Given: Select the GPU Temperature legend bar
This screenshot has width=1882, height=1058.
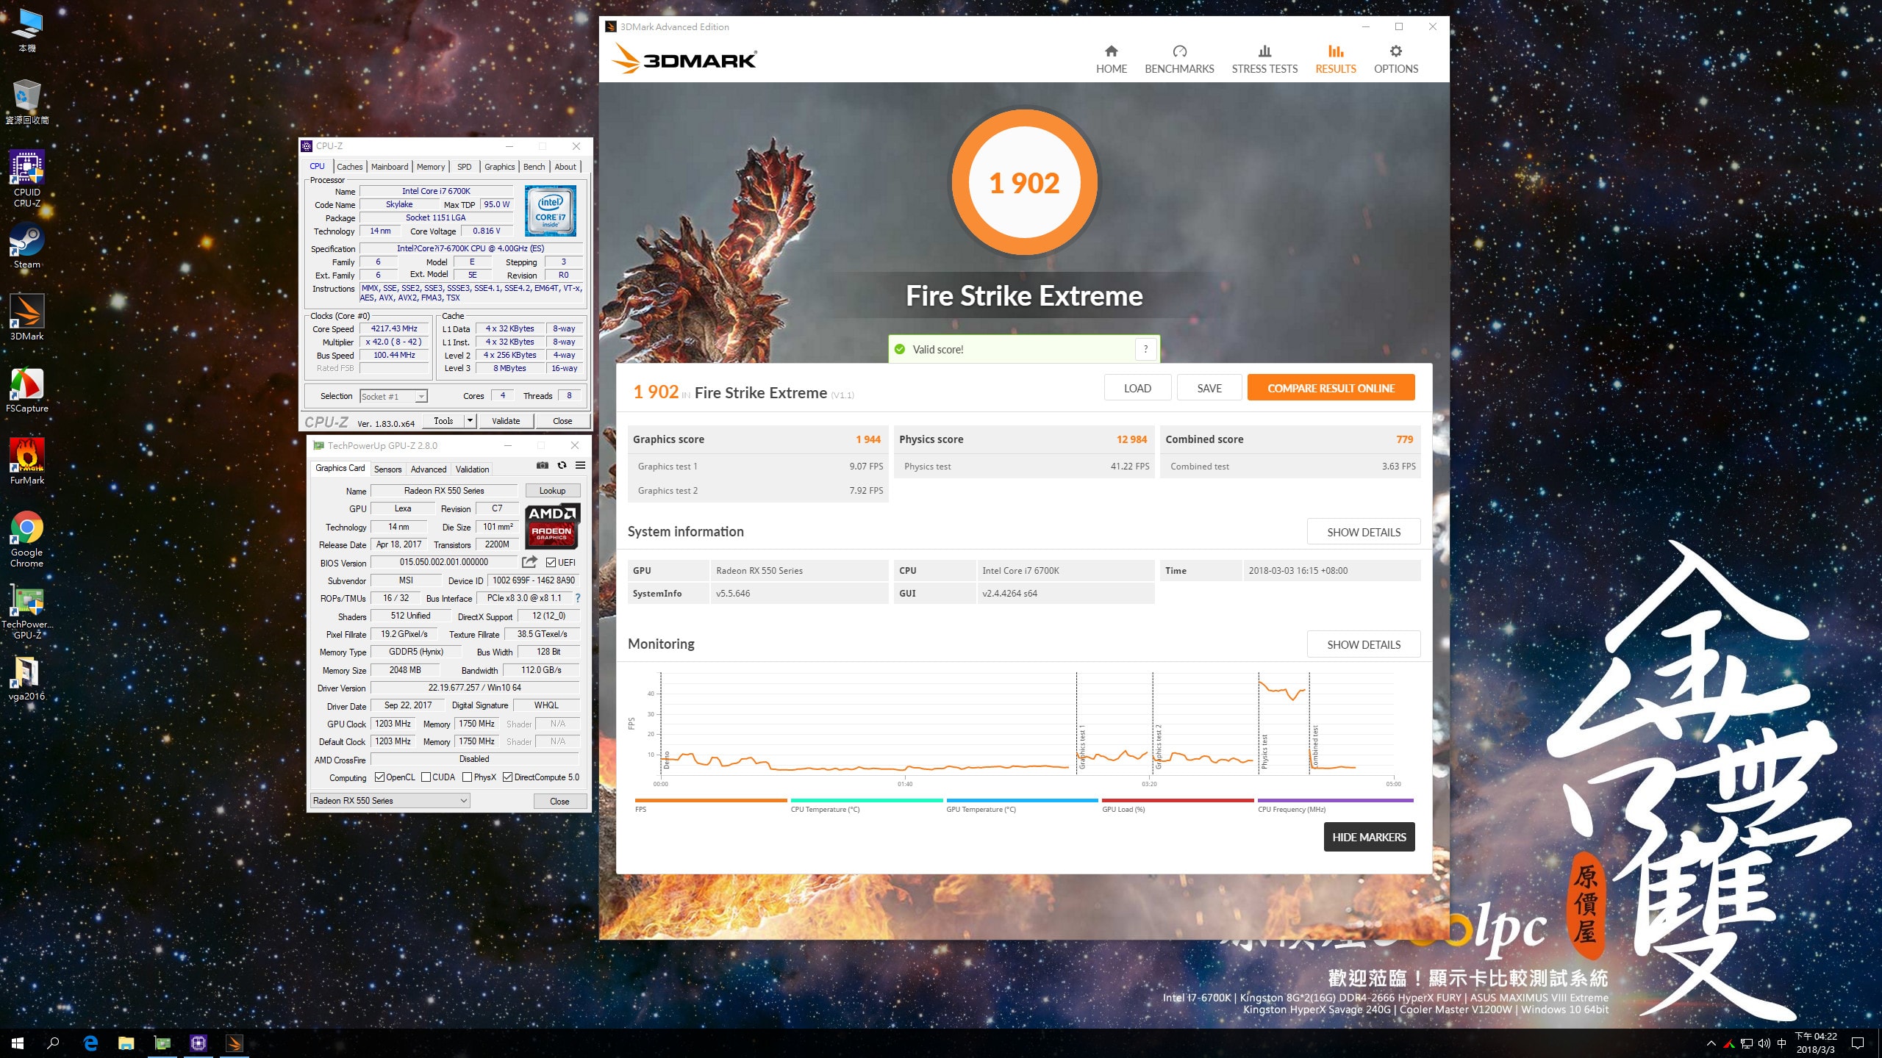Looking at the screenshot, I should tap(1022, 800).
